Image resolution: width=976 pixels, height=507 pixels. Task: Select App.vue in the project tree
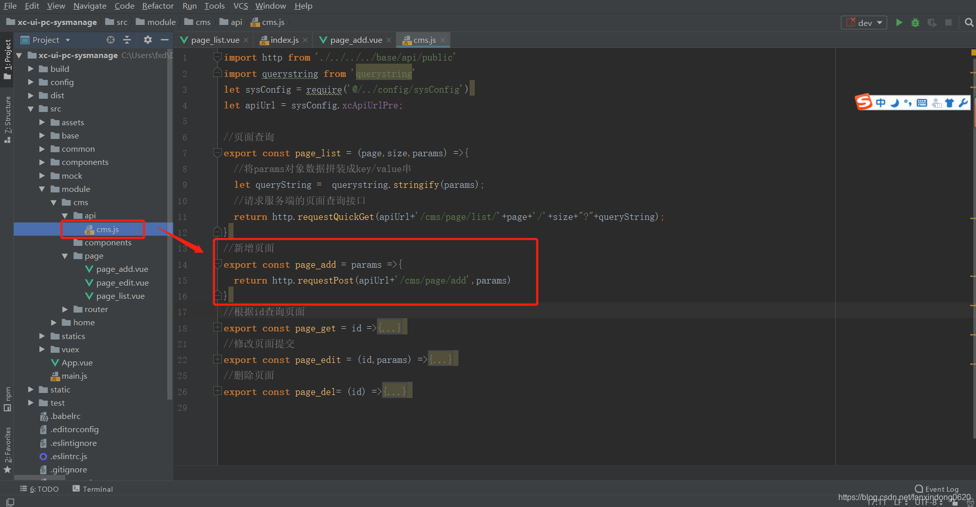coord(77,362)
